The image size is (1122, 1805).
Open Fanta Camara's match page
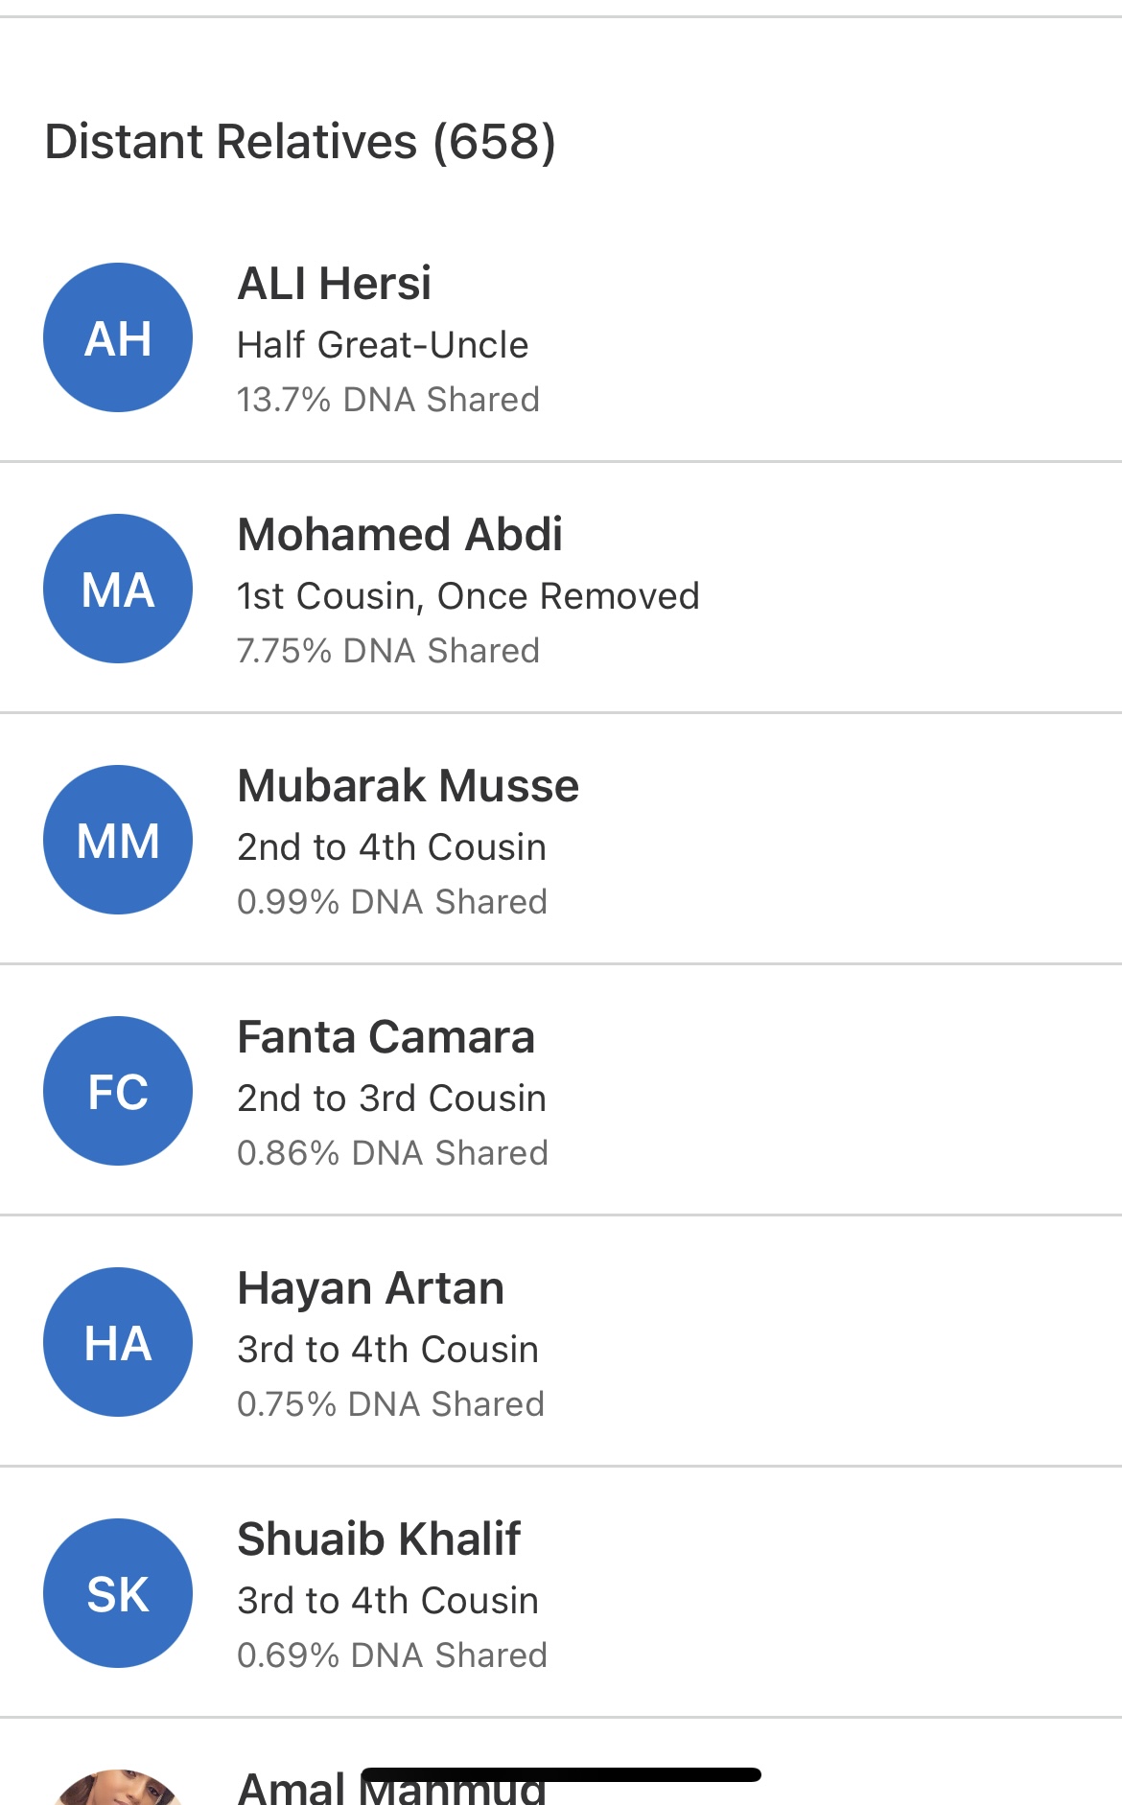pos(386,1037)
